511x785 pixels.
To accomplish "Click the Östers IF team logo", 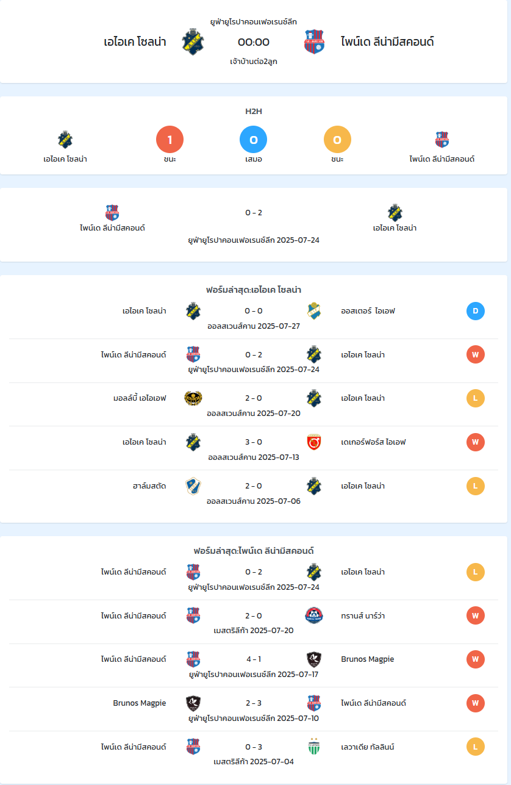I will pyautogui.click(x=314, y=311).
